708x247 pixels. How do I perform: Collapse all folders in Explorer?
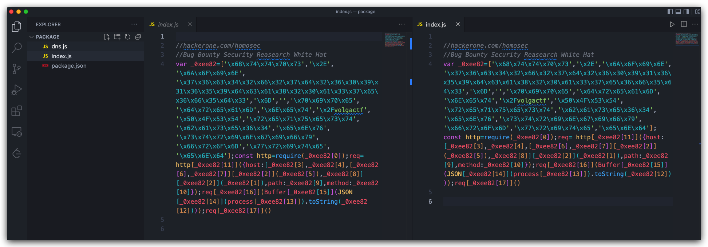[138, 37]
